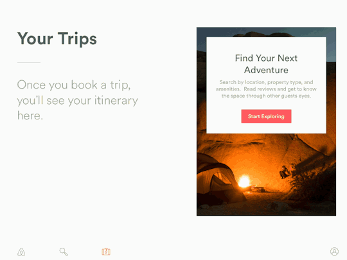
Task: Tap the Find Your Next Adventure title
Action: click(266, 64)
